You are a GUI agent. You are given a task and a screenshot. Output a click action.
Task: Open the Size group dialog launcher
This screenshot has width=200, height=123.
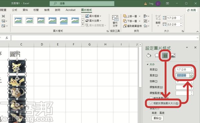pos(183,31)
